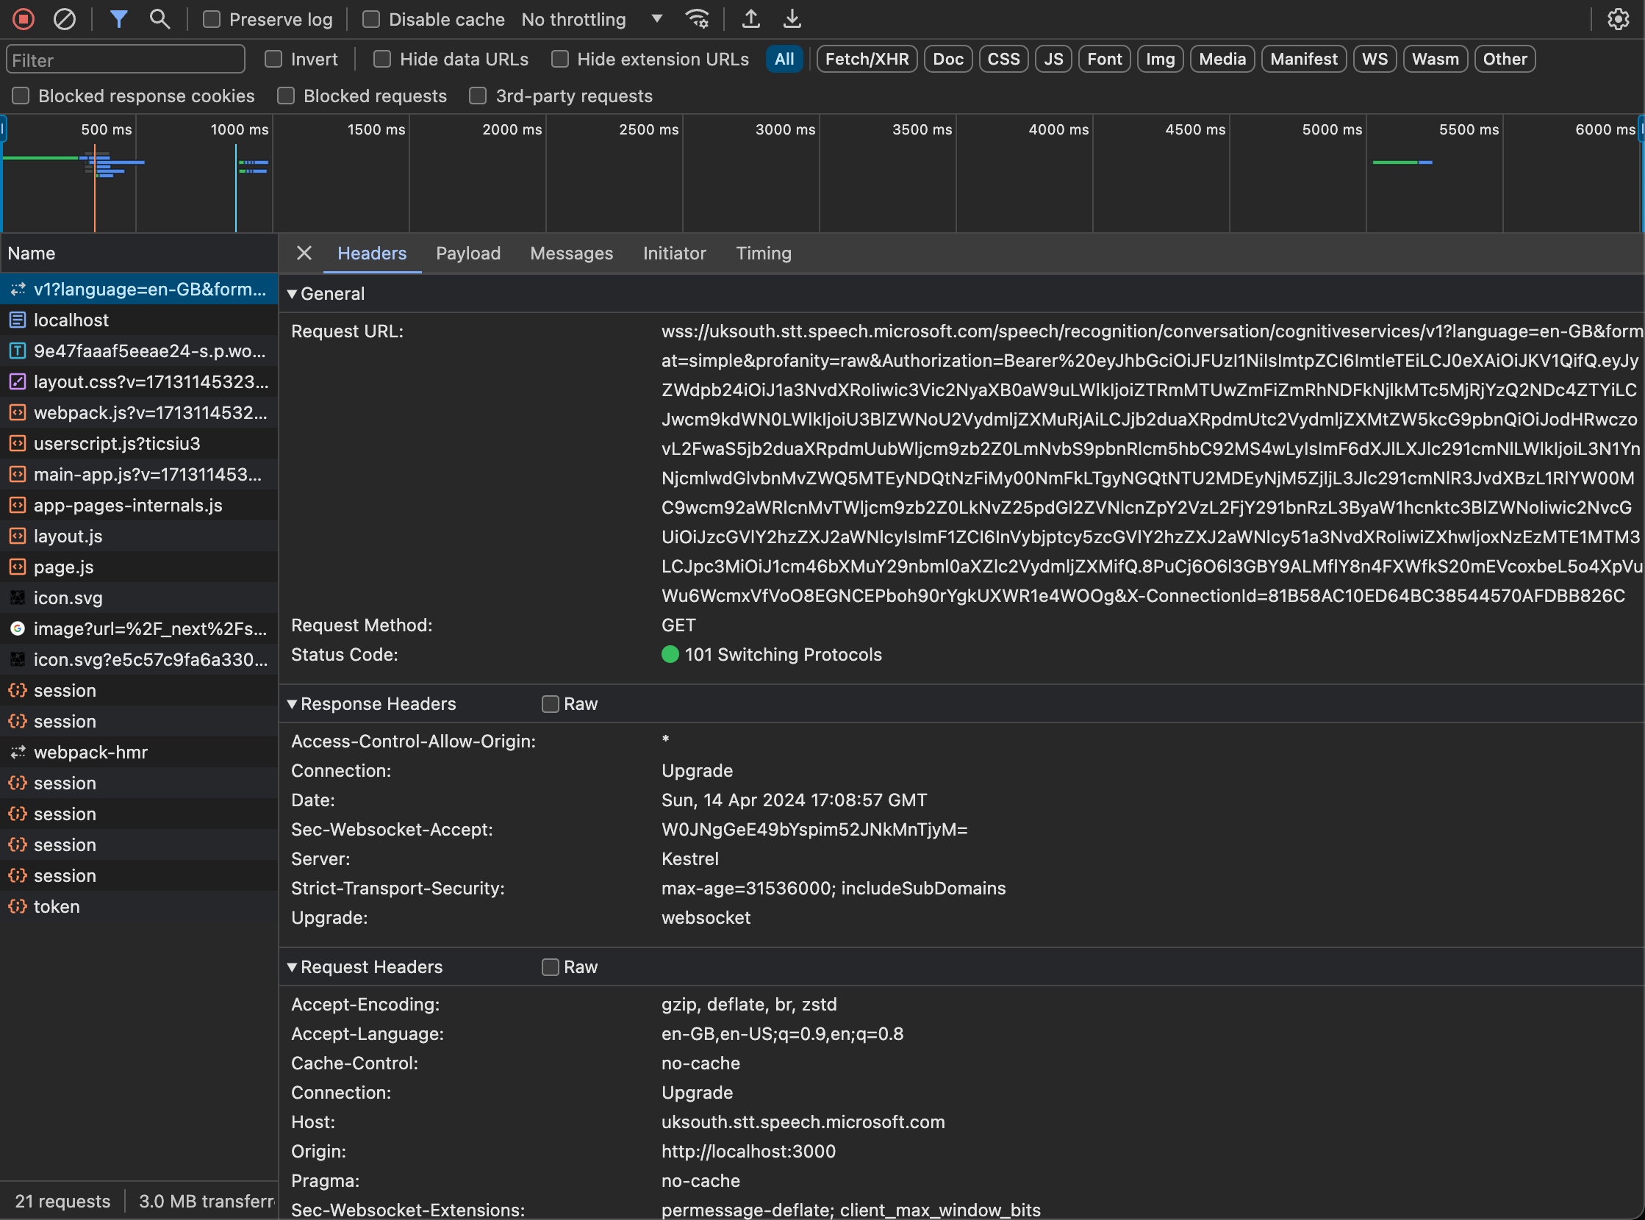
Task: Filter by WS request type
Action: tap(1374, 59)
